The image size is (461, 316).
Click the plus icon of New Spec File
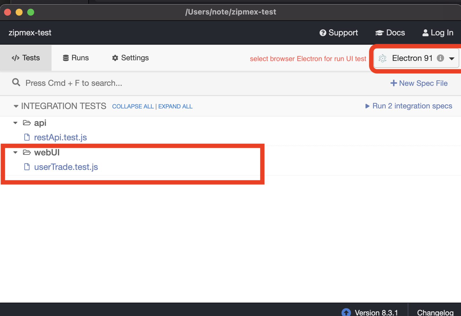394,83
